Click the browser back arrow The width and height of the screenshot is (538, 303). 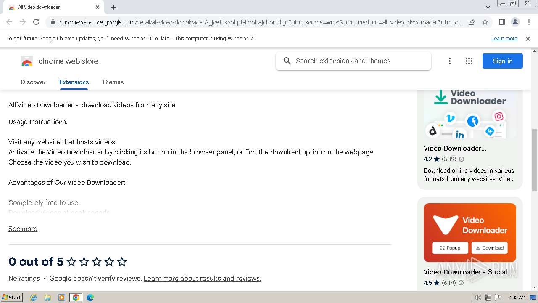pos(9,22)
